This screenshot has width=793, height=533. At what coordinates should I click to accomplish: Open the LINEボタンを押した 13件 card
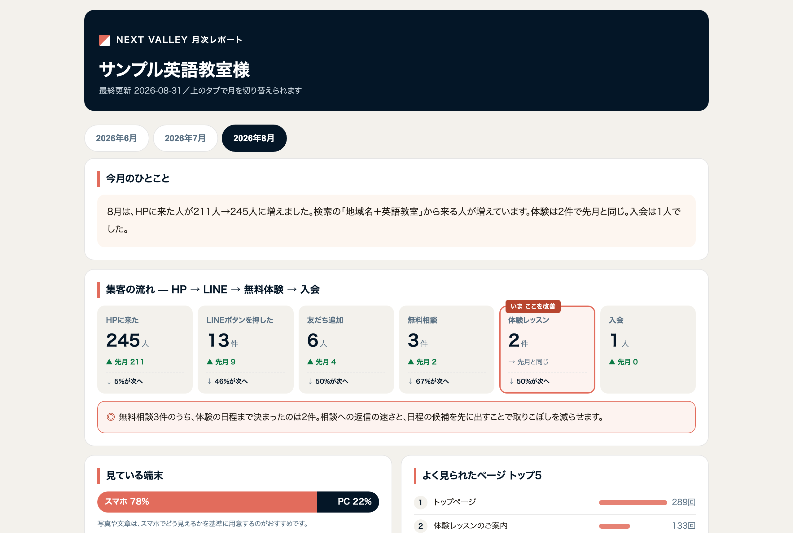pos(245,350)
